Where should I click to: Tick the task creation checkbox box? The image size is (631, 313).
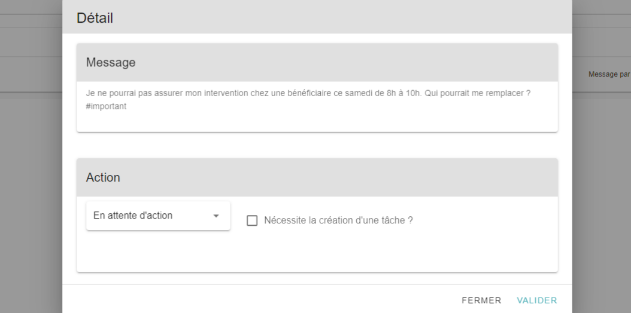point(252,220)
